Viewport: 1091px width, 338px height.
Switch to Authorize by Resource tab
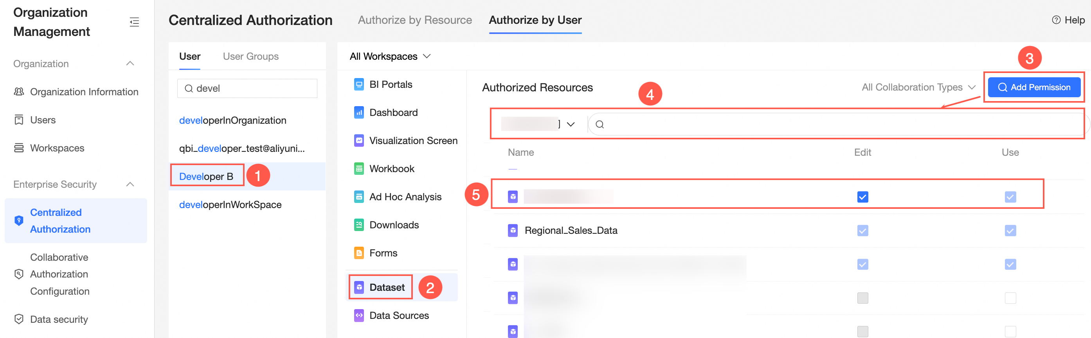[415, 20]
